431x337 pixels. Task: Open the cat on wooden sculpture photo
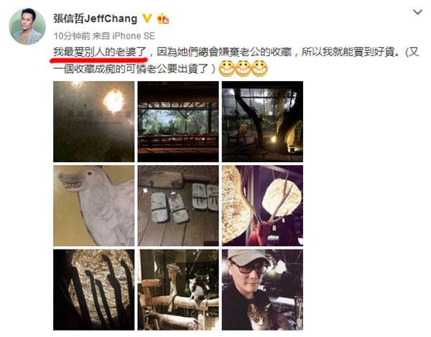178,290
